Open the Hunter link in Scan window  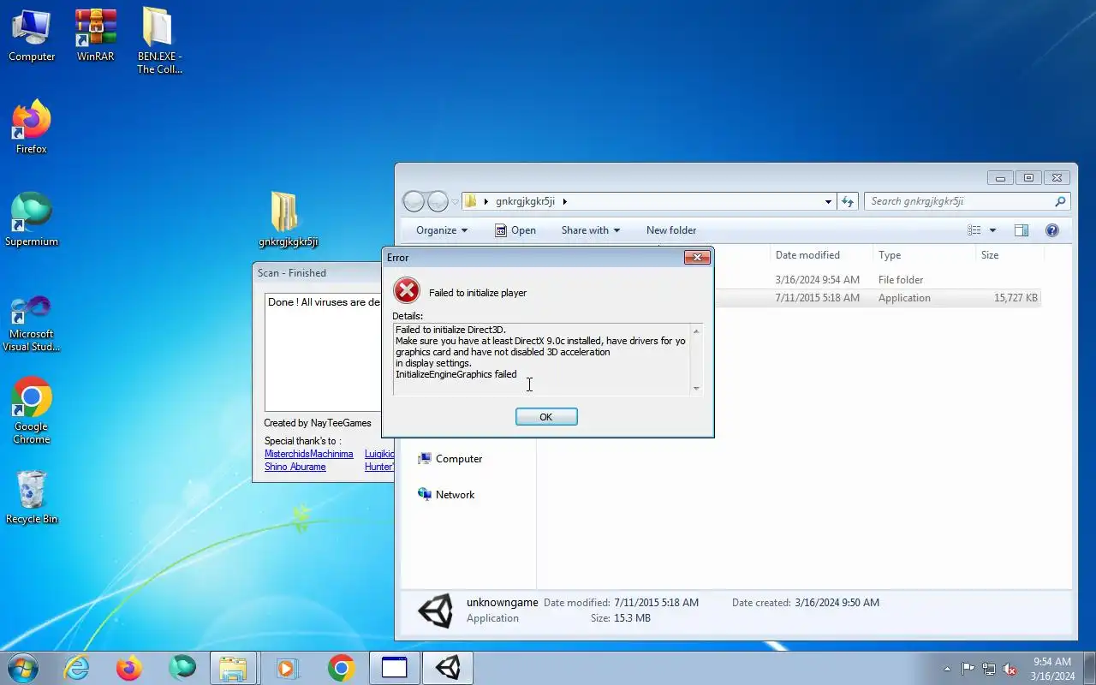coord(379,467)
